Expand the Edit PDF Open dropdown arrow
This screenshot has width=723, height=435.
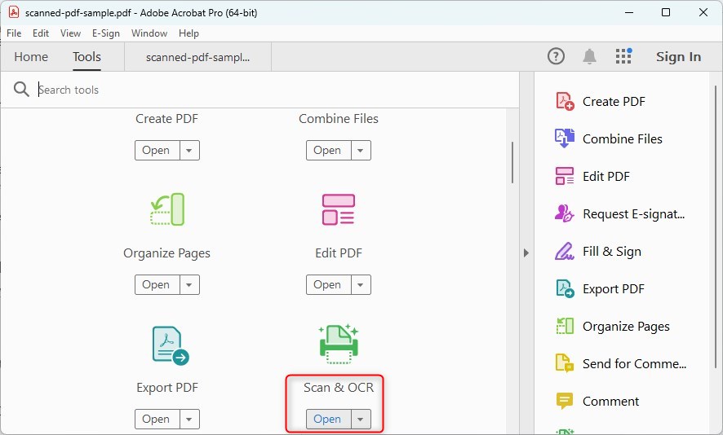tap(361, 285)
